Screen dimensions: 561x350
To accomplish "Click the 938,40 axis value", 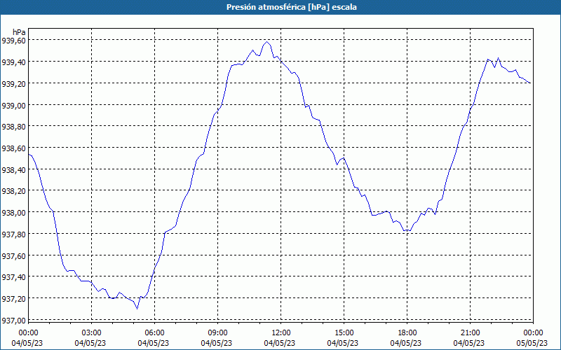I will (x=13, y=169).
